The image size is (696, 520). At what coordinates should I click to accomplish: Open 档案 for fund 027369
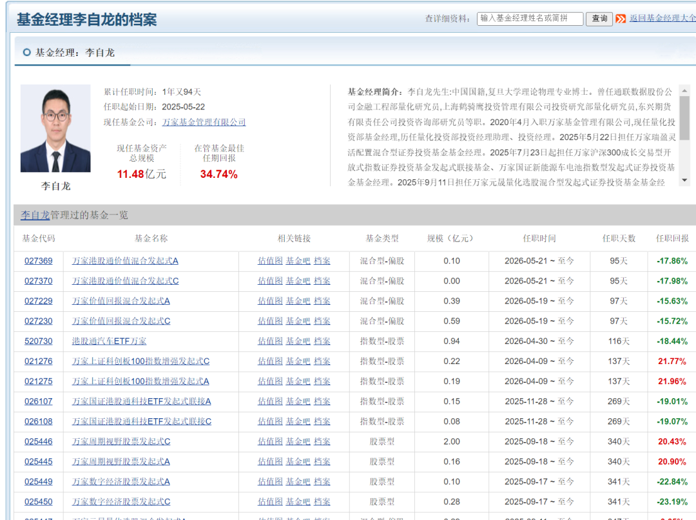click(x=322, y=261)
